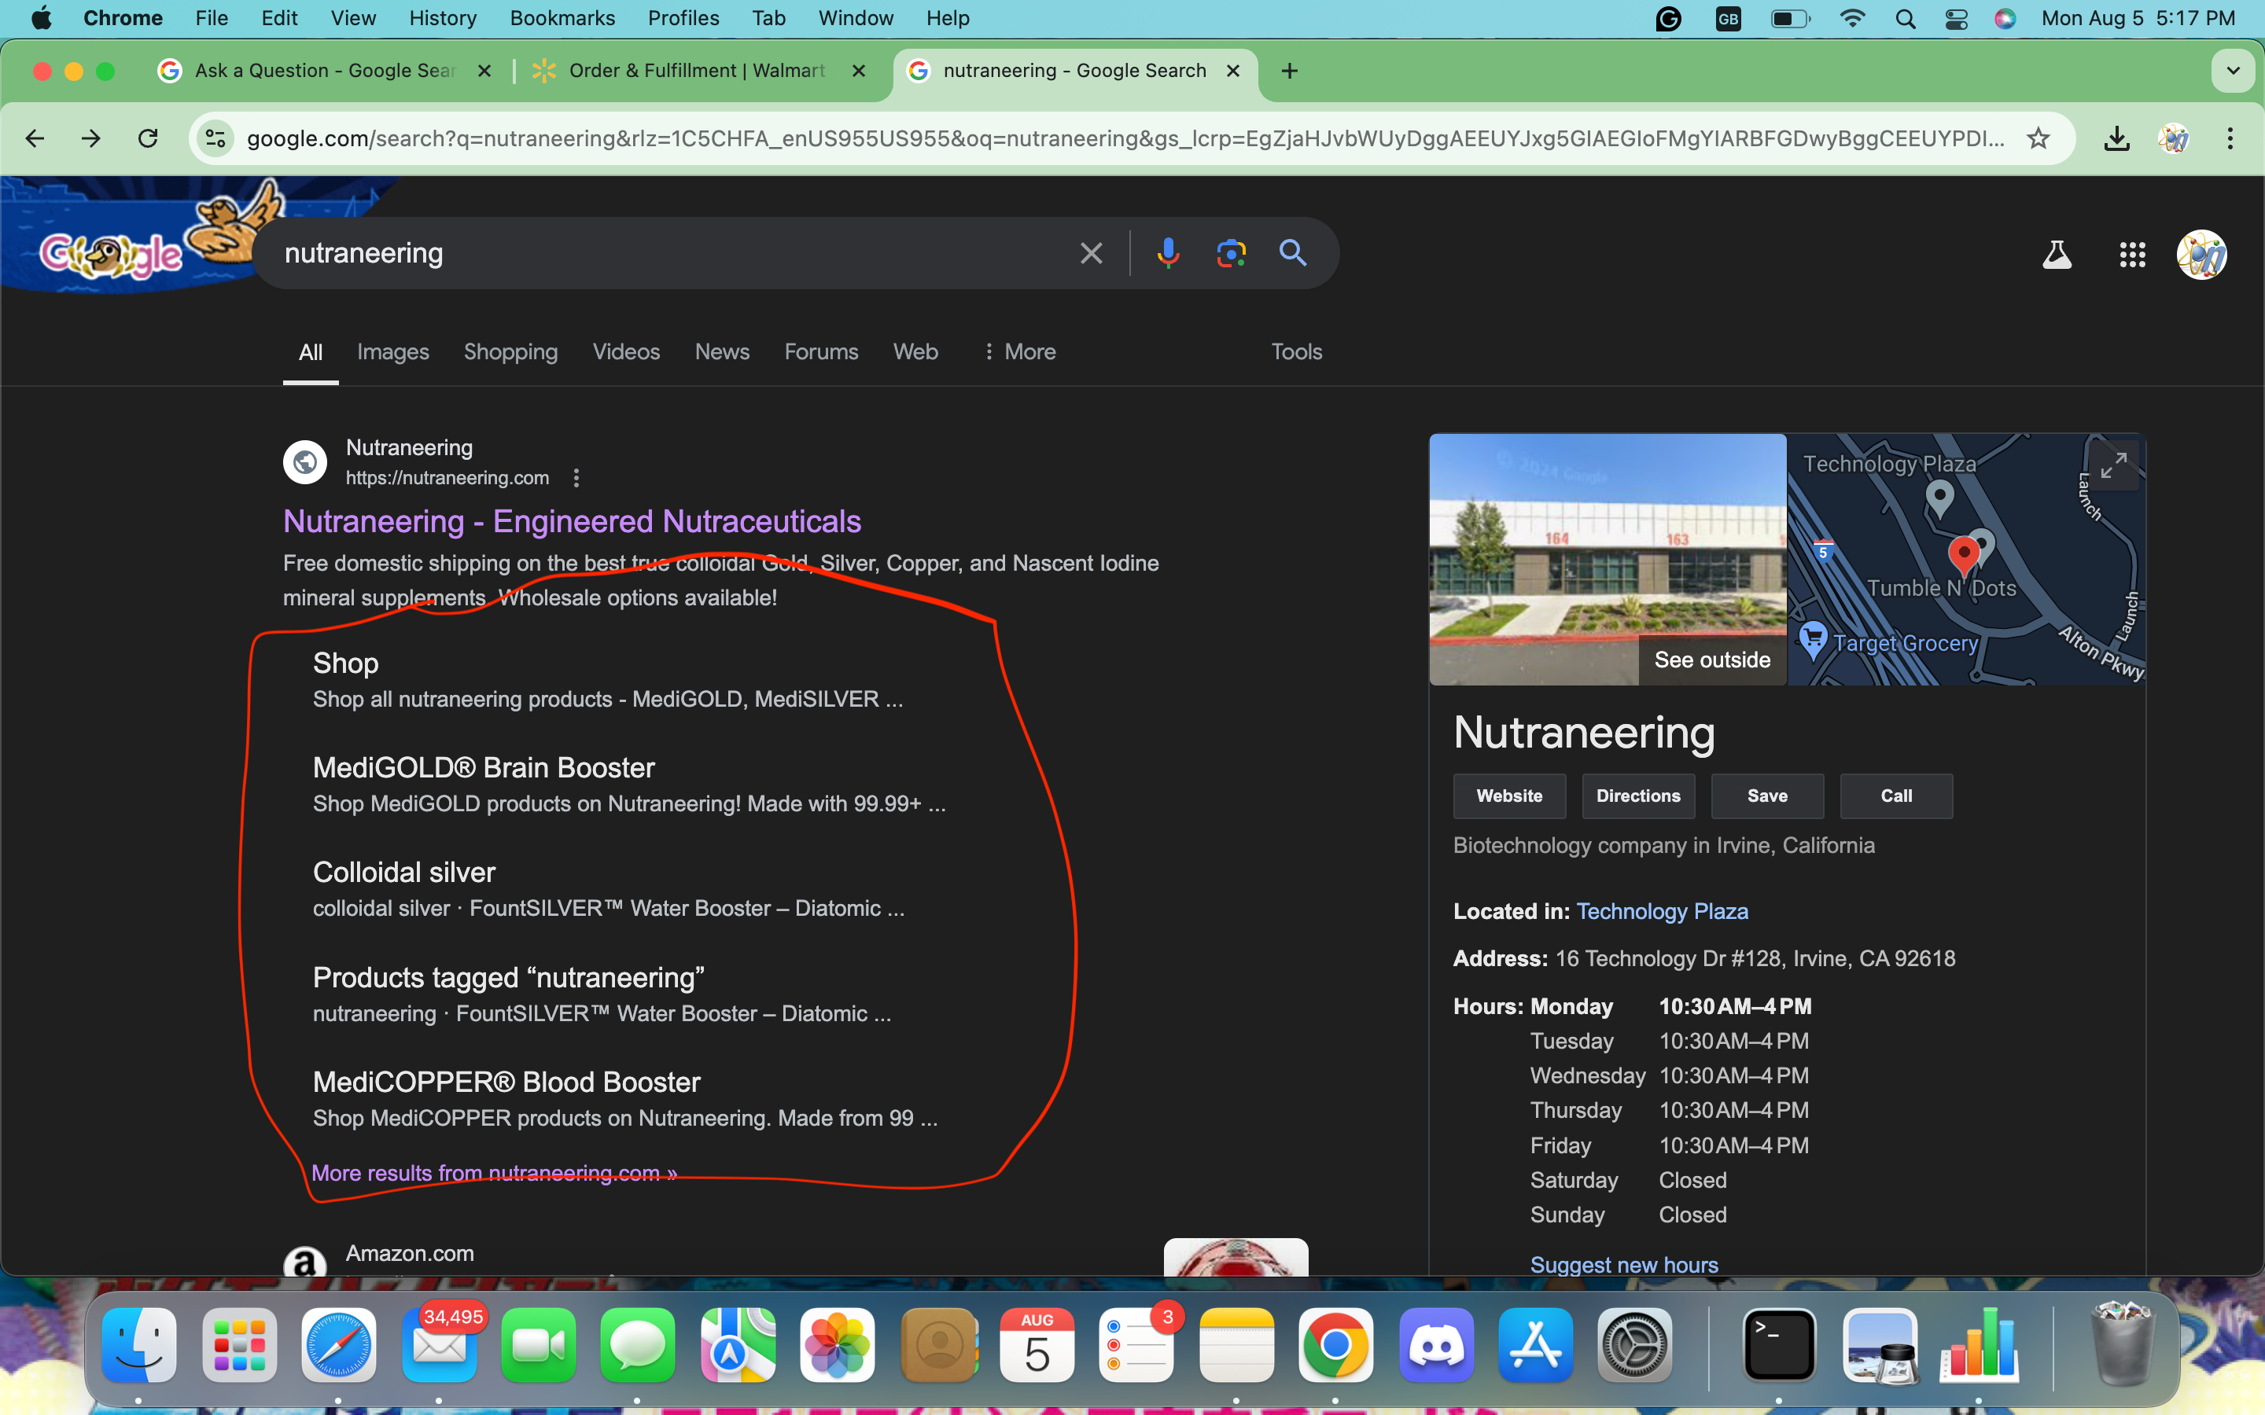Click Suggest new hours link

1624,1266
